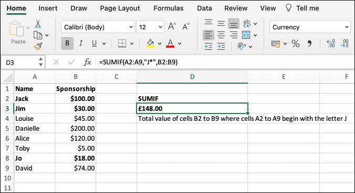The height and width of the screenshot is (193, 355).
Task: Click the Copy icon
Action: 38,35
